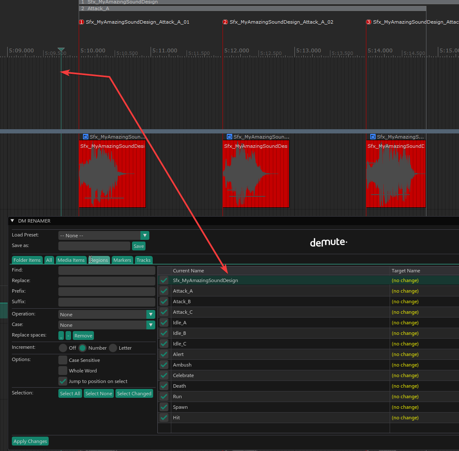Select the third red audio clip

[396, 174]
